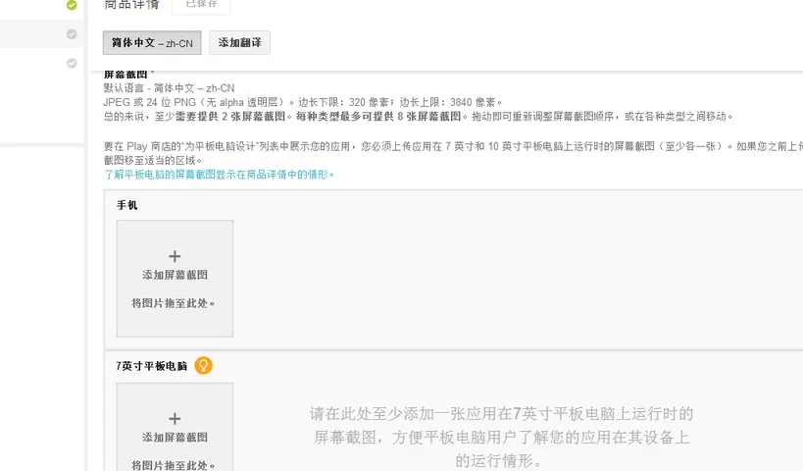Open the link about tablet screenshots in 商品详情

220,175
